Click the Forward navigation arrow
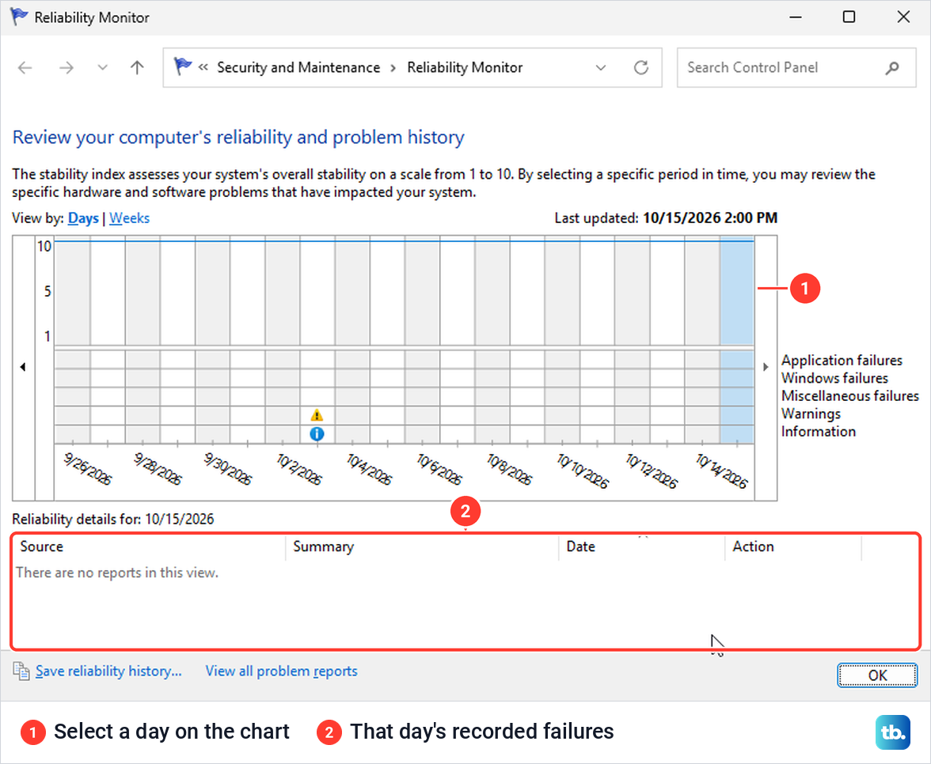This screenshot has width=931, height=764. point(66,68)
